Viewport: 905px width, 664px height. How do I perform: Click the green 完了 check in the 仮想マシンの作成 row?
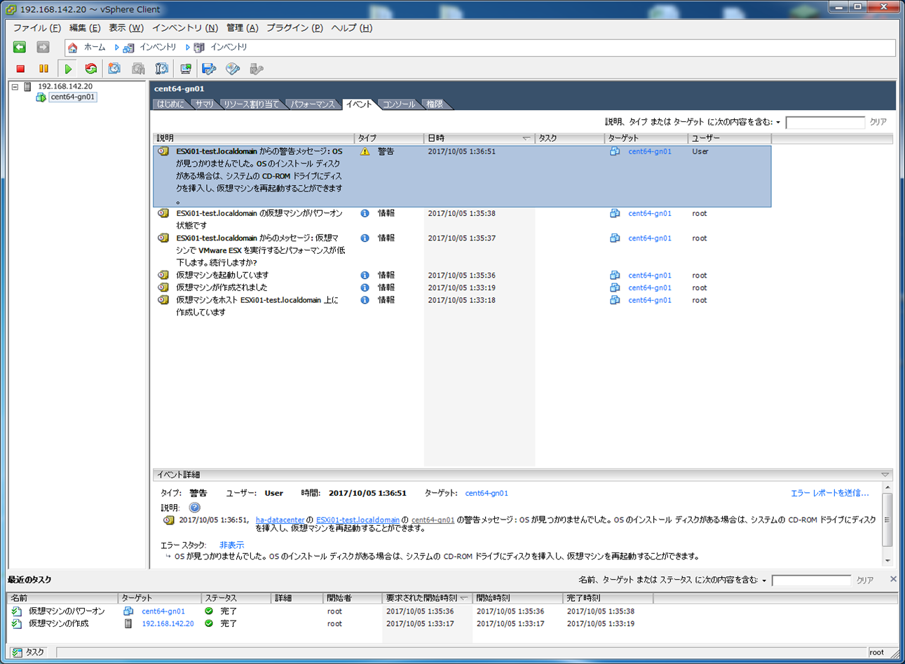pyautogui.click(x=209, y=623)
